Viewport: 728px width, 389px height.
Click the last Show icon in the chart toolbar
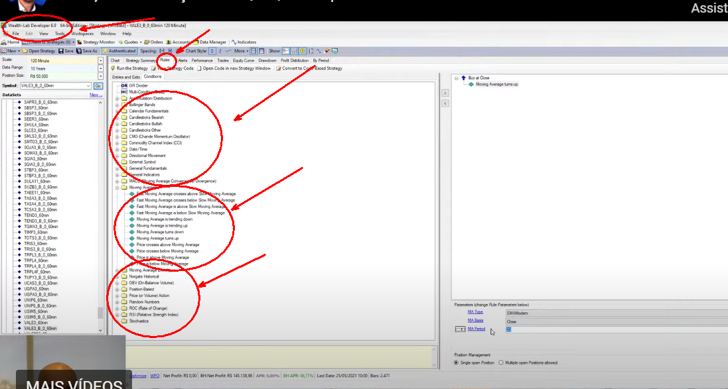coord(334,51)
